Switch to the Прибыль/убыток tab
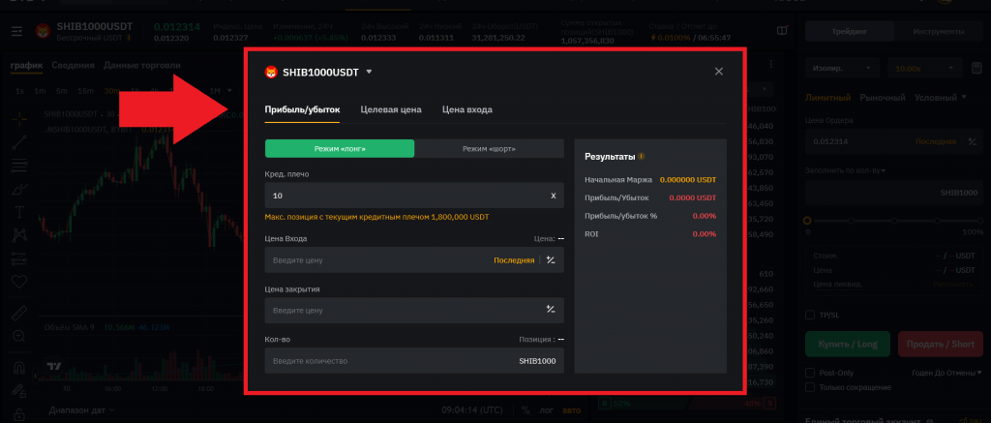Viewport: 991px width, 423px height. point(302,109)
